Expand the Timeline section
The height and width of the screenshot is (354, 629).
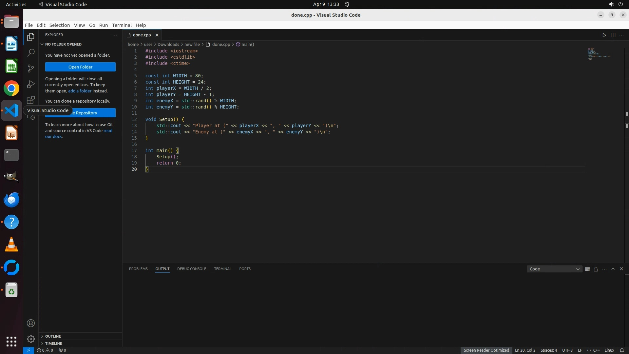click(x=53, y=344)
